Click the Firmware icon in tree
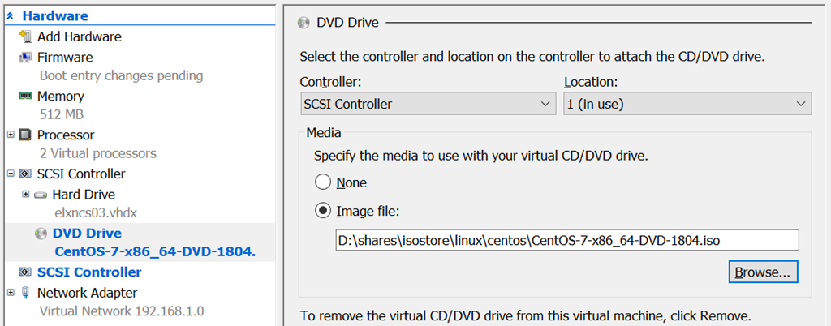Image resolution: width=831 pixels, height=326 pixels. coord(24,58)
